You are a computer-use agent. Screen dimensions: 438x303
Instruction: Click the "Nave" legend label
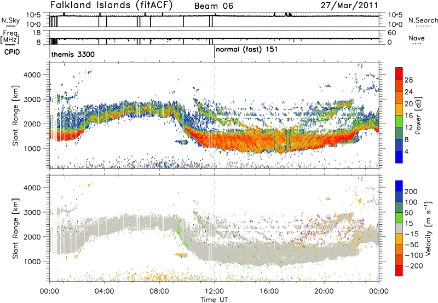pos(417,38)
